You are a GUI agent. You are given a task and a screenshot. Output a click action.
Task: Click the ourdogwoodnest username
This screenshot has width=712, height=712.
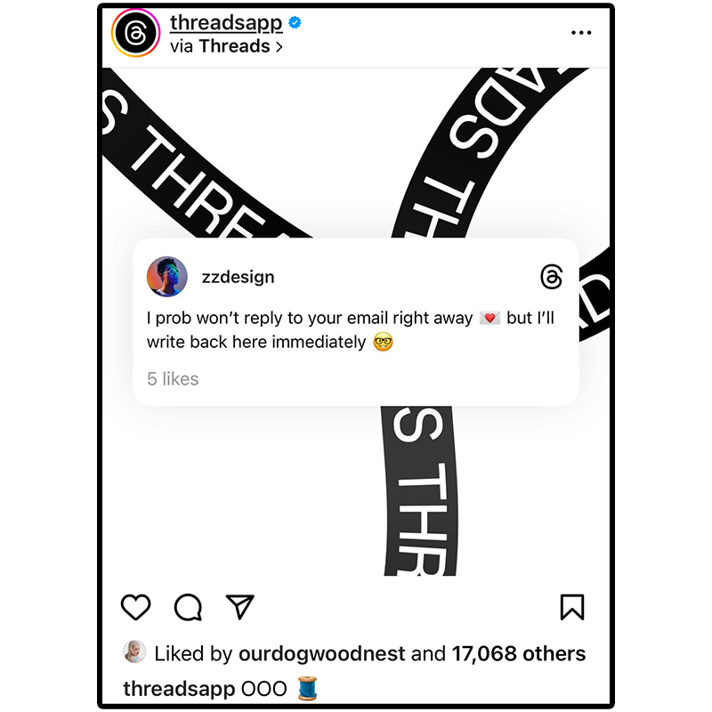pyautogui.click(x=321, y=654)
